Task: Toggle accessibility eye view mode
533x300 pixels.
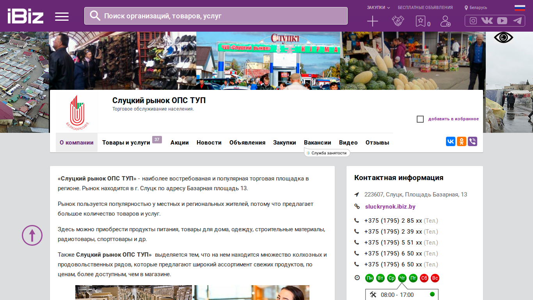Action: pyautogui.click(x=503, y=37)
